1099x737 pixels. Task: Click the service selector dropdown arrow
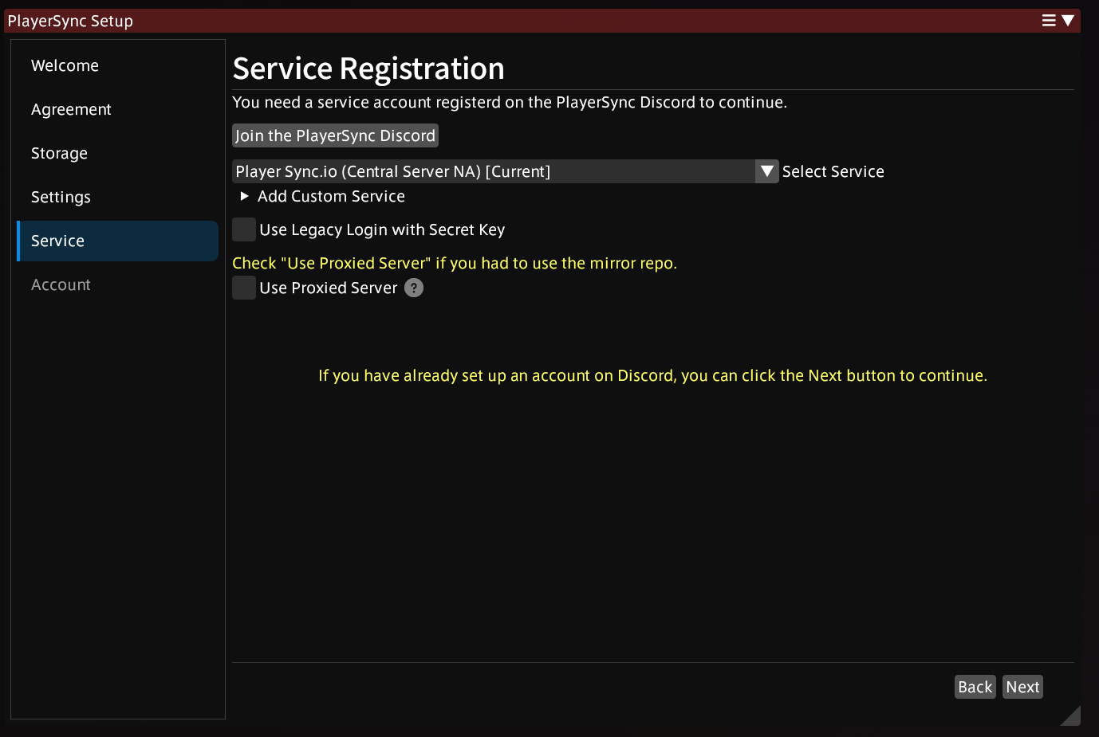tap(766, 171)
